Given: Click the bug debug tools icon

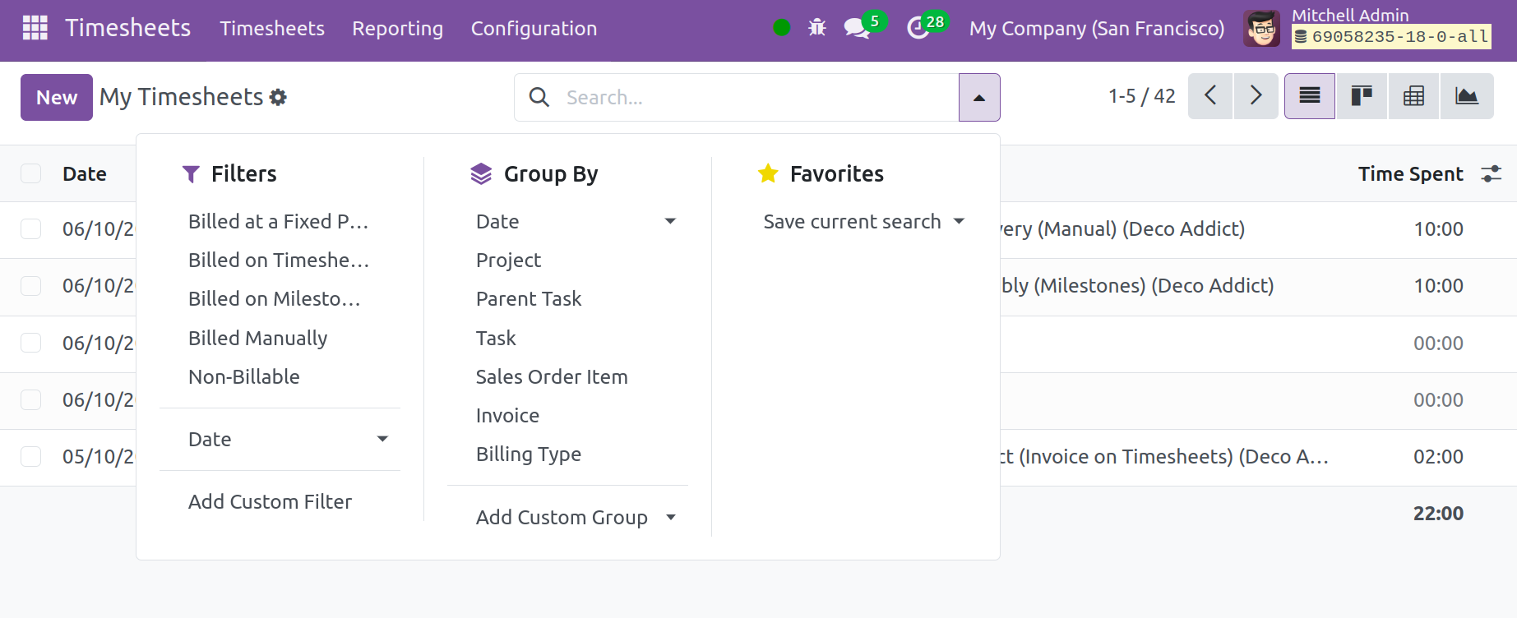Looking at the screenshot, I should point(816,28).
